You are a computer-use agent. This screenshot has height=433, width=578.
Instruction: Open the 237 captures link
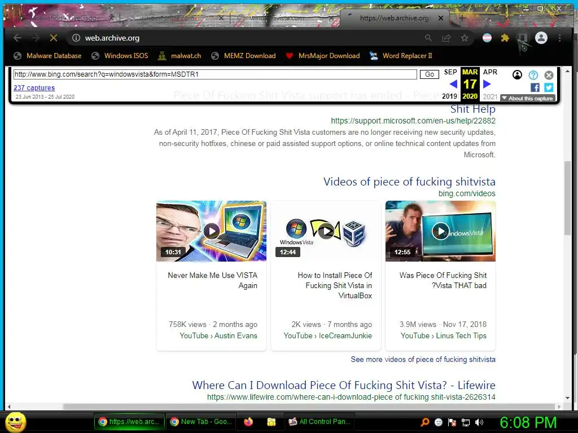(34, 87)
